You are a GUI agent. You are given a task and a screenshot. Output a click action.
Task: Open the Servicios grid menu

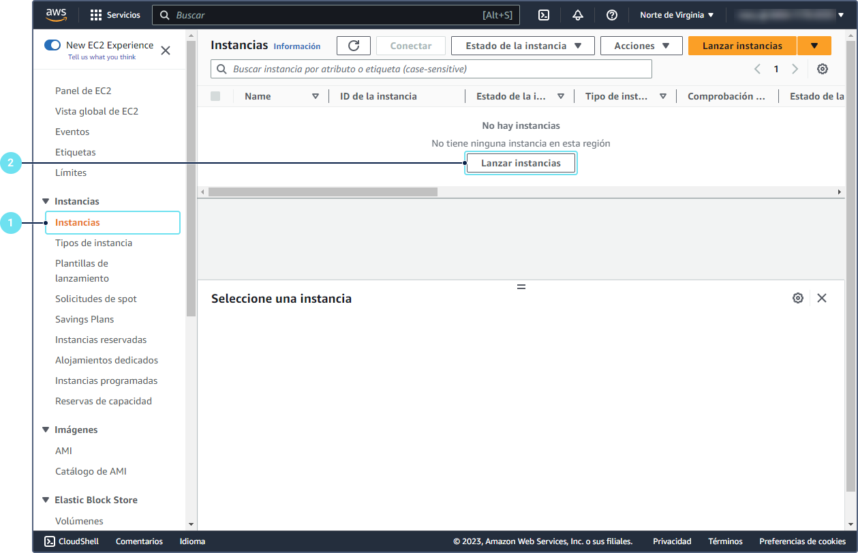[x=115, y=15]
